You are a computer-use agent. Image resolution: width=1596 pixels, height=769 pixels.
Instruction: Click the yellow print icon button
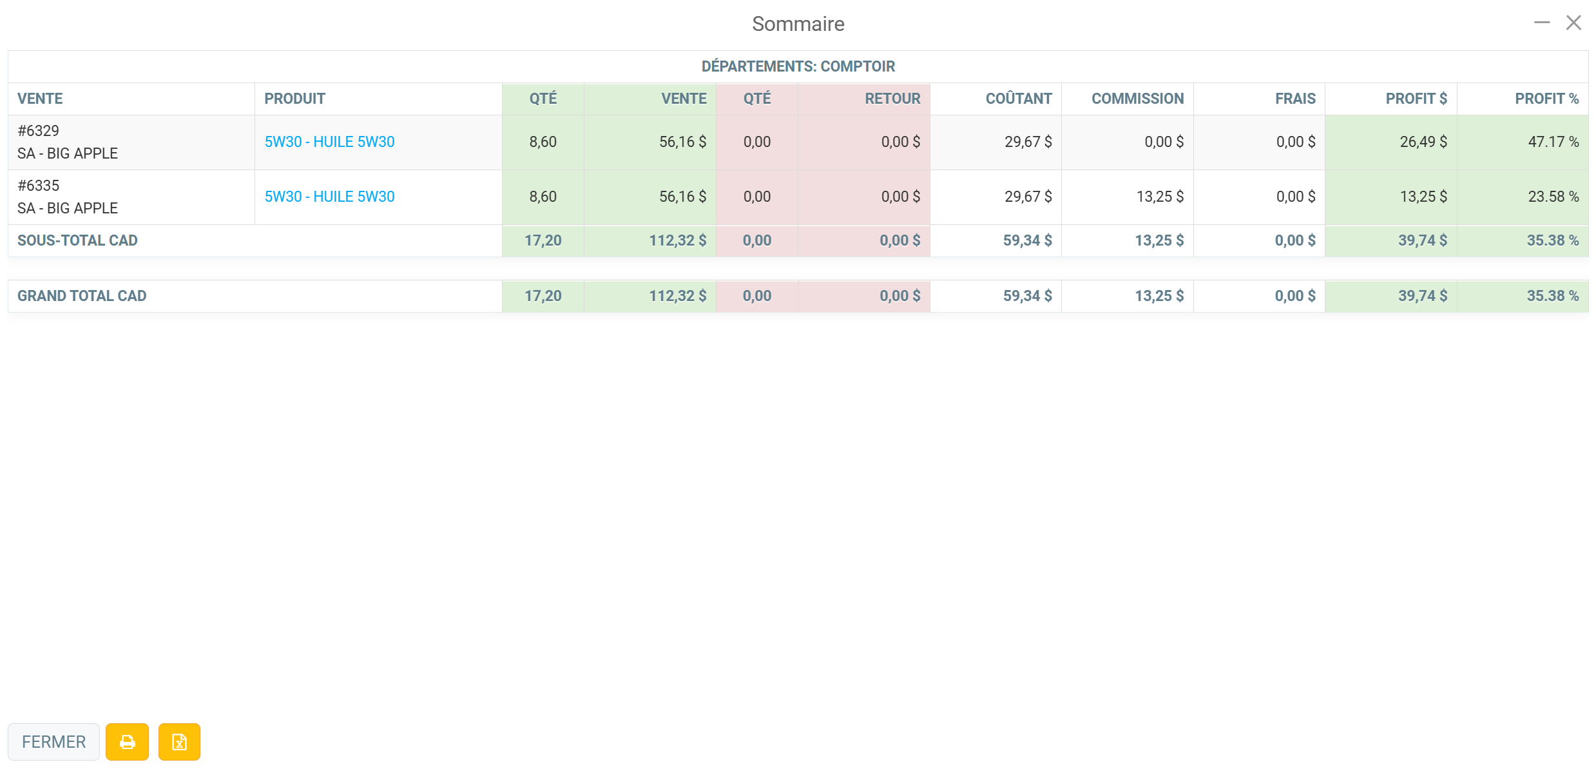pos(127,742)
